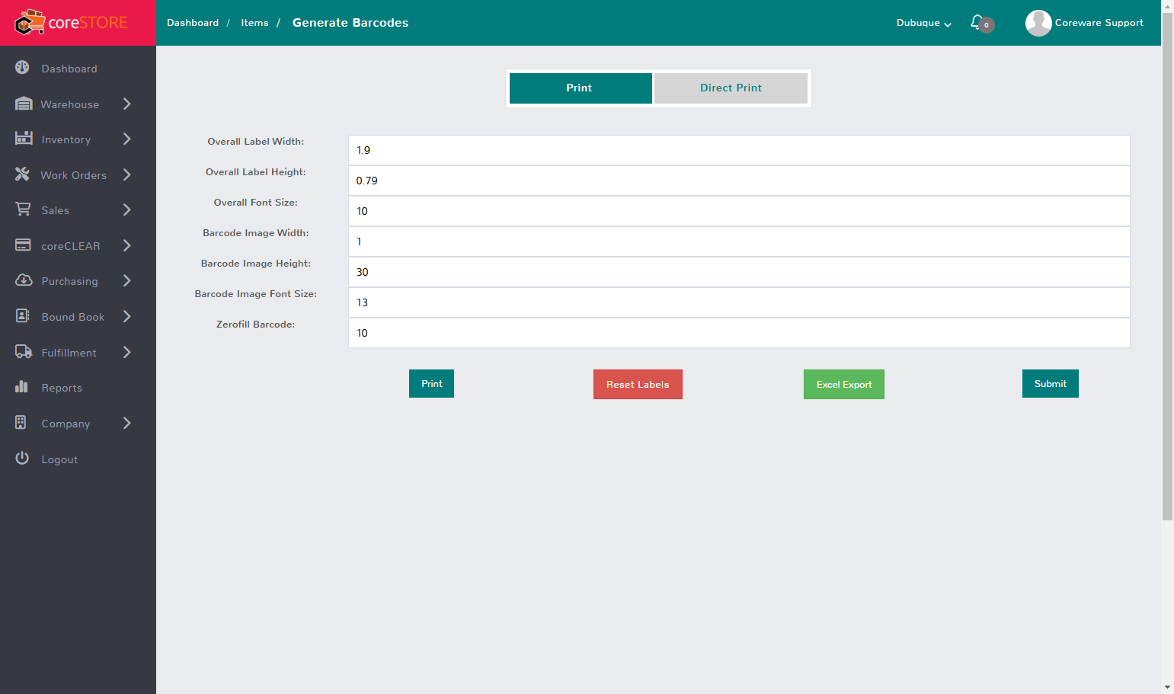The width and height of the screenshot is (1174, 694).
Task: Expand the Bound Book chevron
Action: pos(127,316)
